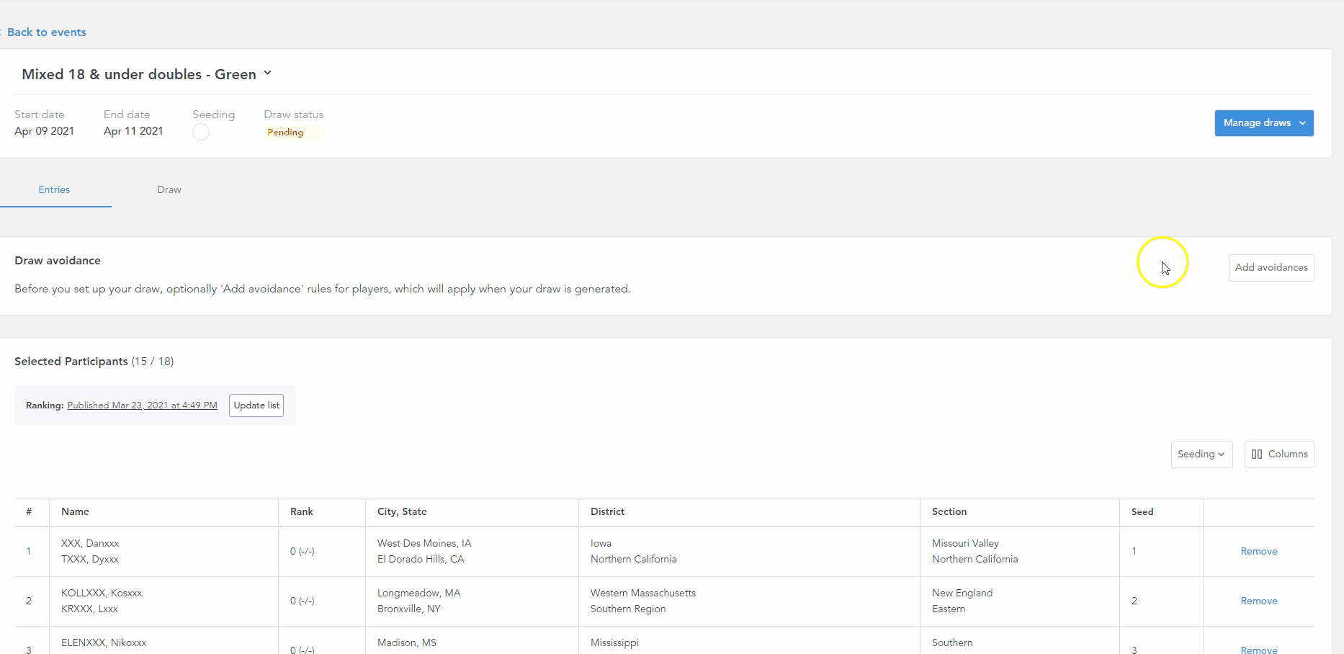This screenshot has height=654, width=1344.
Task: Remove the third entry ELENXXX pair
Action: 1258,650
